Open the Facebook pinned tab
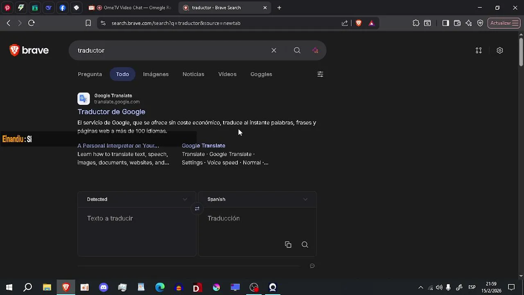The height and width of the screenshot is (295, 524). point(62,7)
